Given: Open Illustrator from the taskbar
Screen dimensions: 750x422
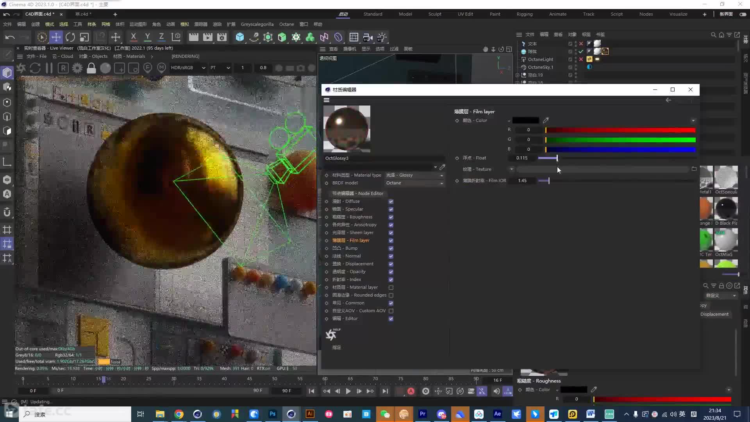Looking at the screenshot, I should (x=310, y=414).
